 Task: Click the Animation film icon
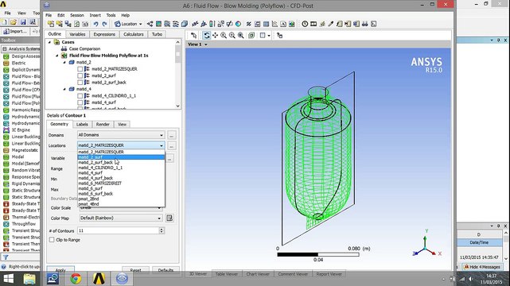tap(313, 24)
